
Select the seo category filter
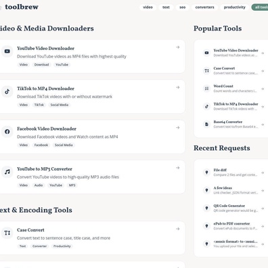point(183,7)
